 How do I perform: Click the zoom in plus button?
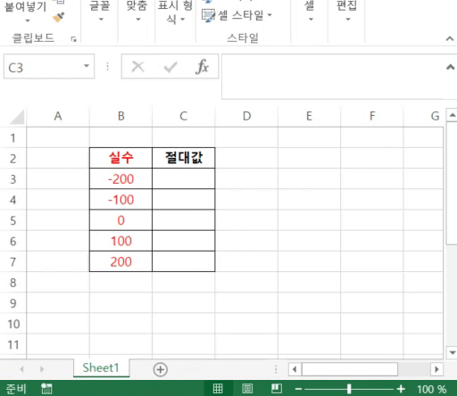401,389
